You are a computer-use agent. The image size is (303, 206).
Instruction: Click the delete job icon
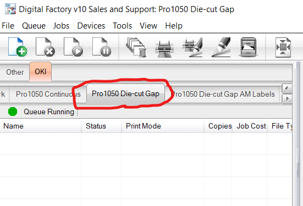[46, 47]
